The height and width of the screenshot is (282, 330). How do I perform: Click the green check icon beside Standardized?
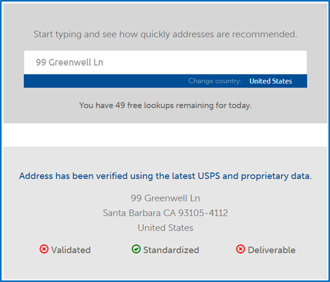pyautogui.click(x=136, y=249)
